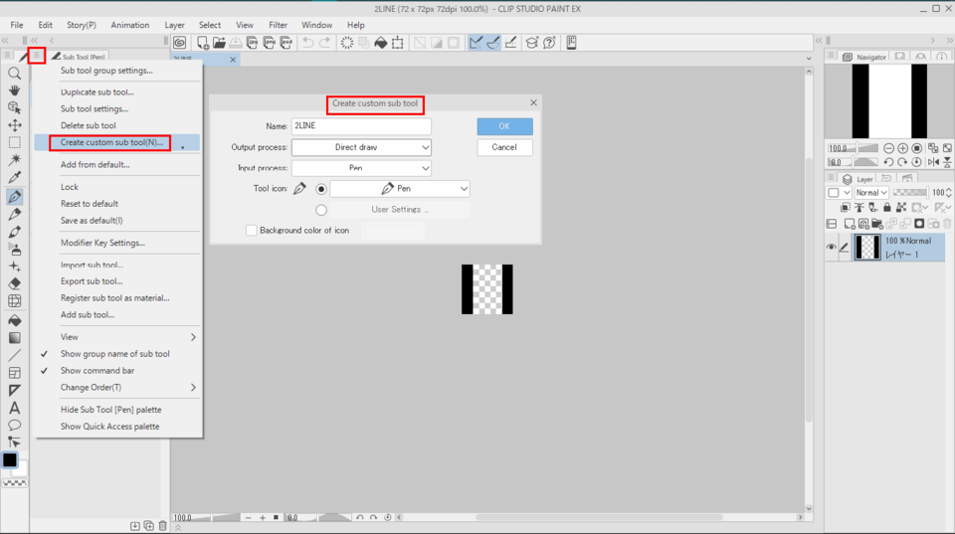Open the File menu

tap(17, 25)
